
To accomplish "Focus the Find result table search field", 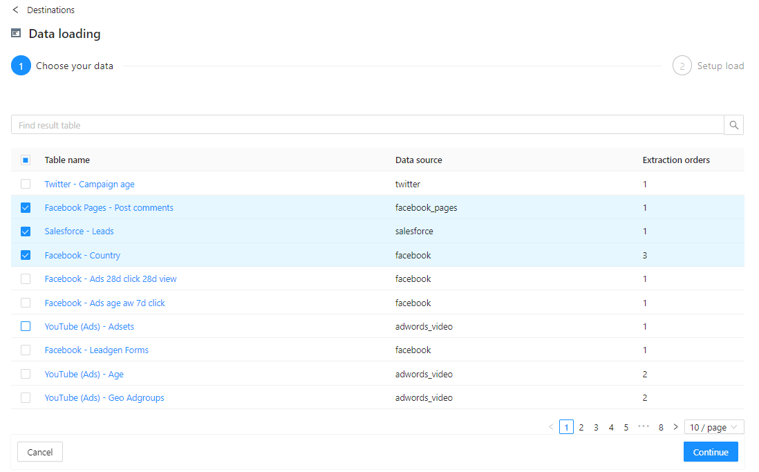I will (x=367, y=125).
